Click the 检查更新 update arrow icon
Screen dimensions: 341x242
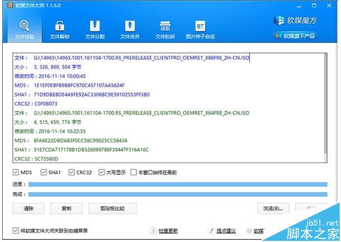click(153, 231)
